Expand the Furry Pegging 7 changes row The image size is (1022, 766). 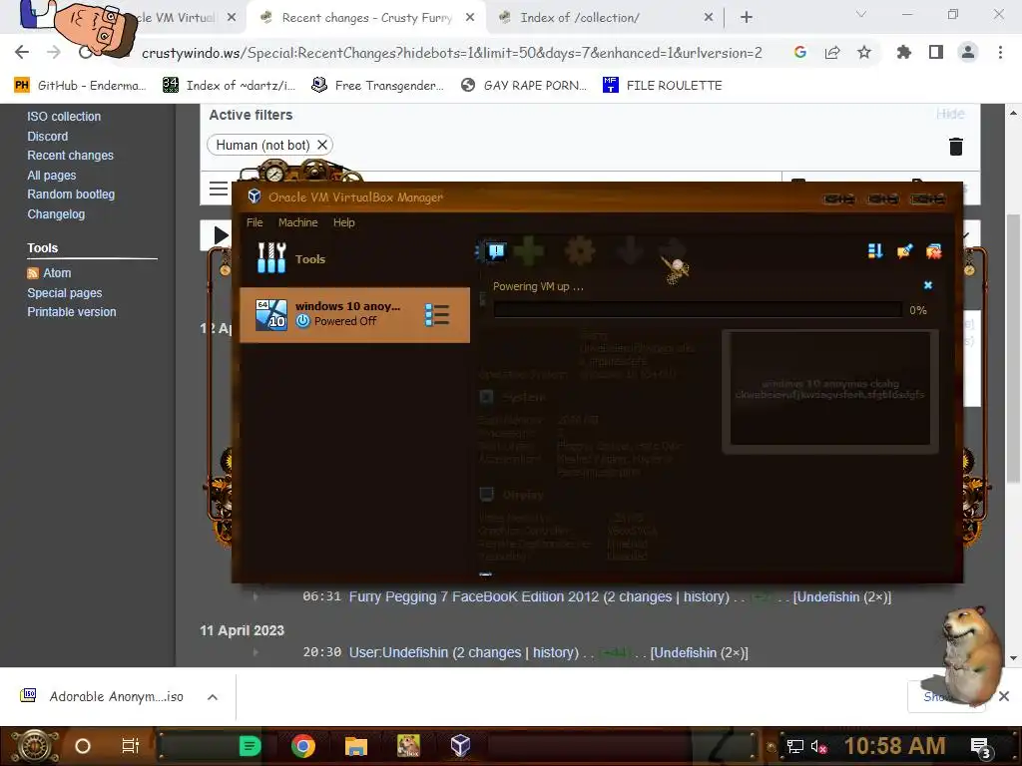click(255, 596)
